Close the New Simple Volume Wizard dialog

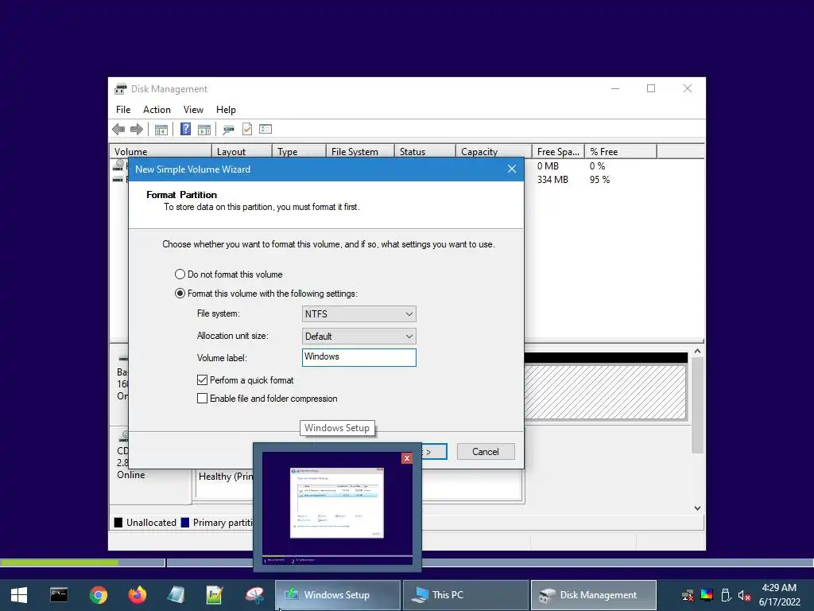[x=512, y=169]
